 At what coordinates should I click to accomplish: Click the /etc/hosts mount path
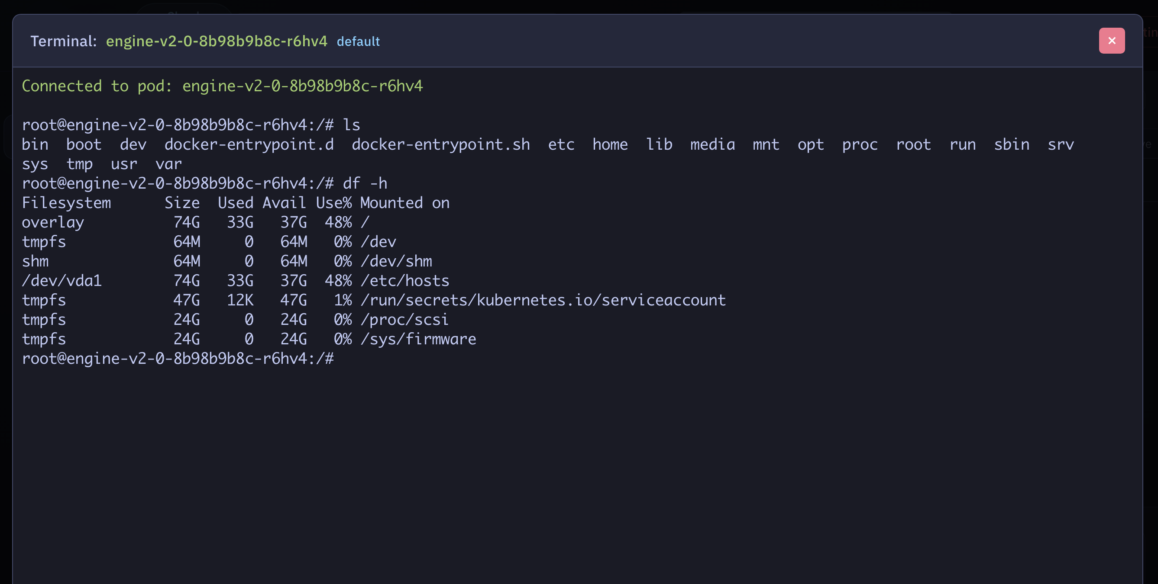[404, 281]
